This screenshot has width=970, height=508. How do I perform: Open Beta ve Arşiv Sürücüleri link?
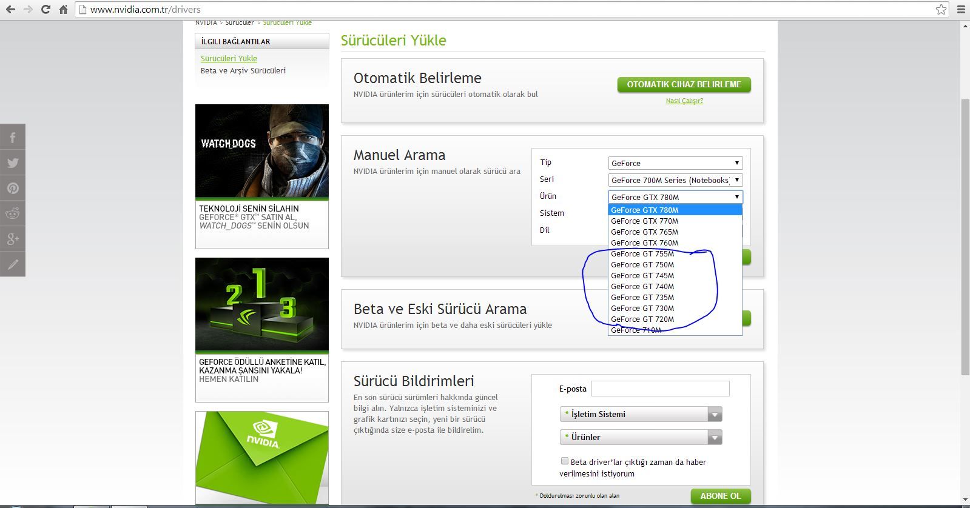point(243,71)
